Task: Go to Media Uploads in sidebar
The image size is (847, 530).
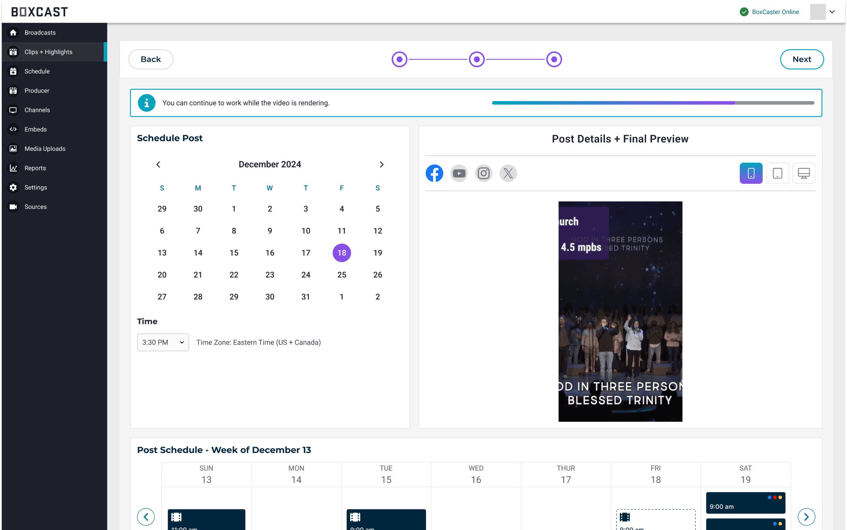Action: tap(45, 149)
